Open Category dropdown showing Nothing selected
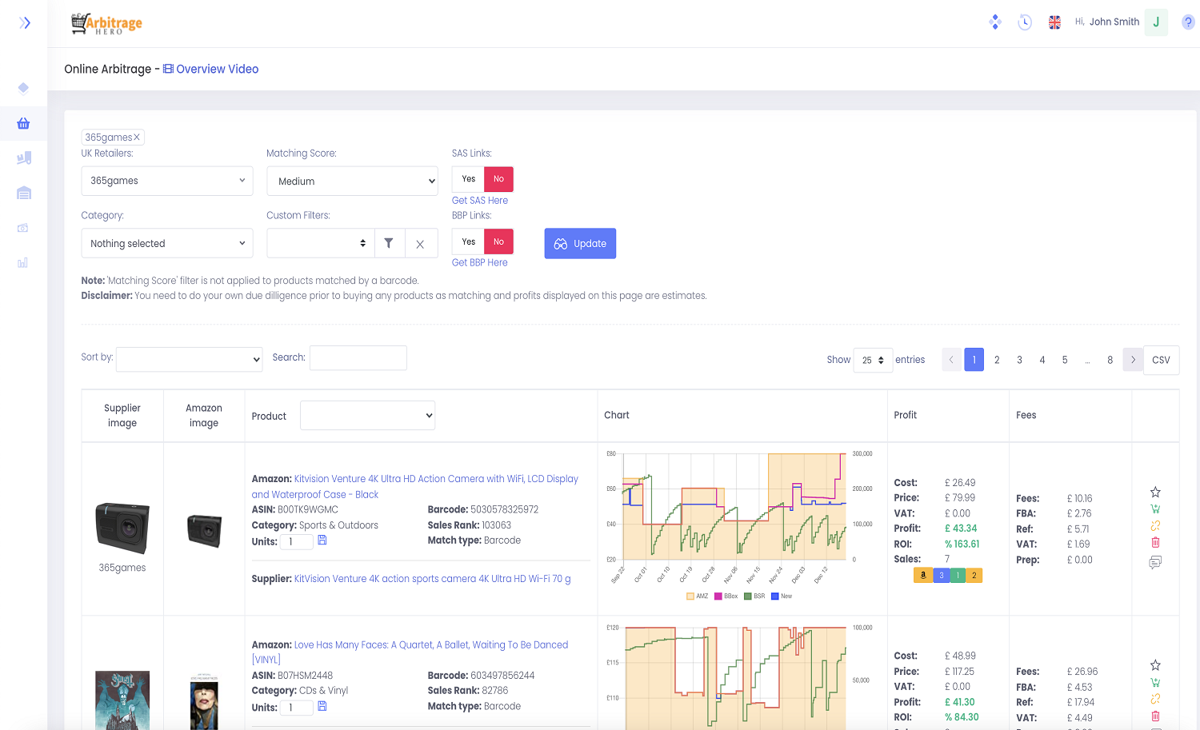The height and width of the screenshot is (730, 1200). pos(167,243)
